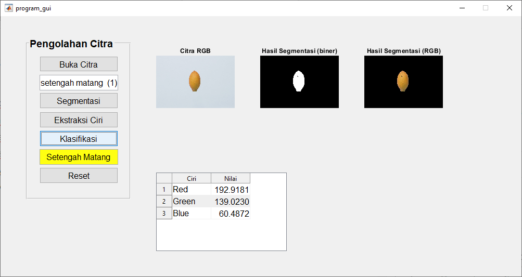Select table row header 1

(164, 190)
